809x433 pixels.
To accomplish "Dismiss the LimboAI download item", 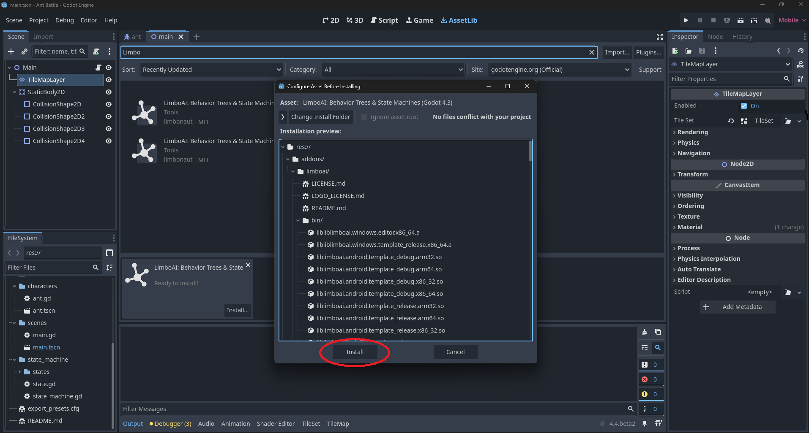I will 248,265.
